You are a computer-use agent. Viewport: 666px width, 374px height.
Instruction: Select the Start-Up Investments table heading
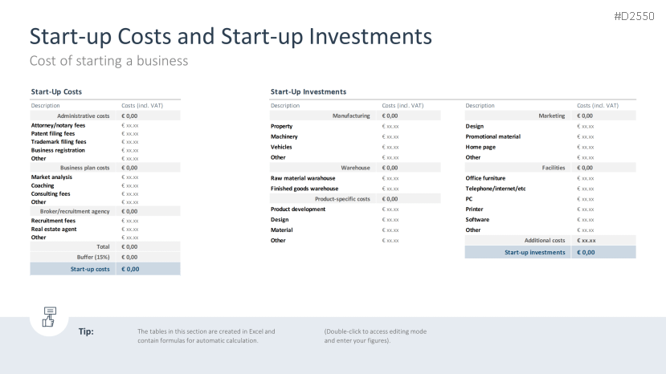click(x=308, y=92)
